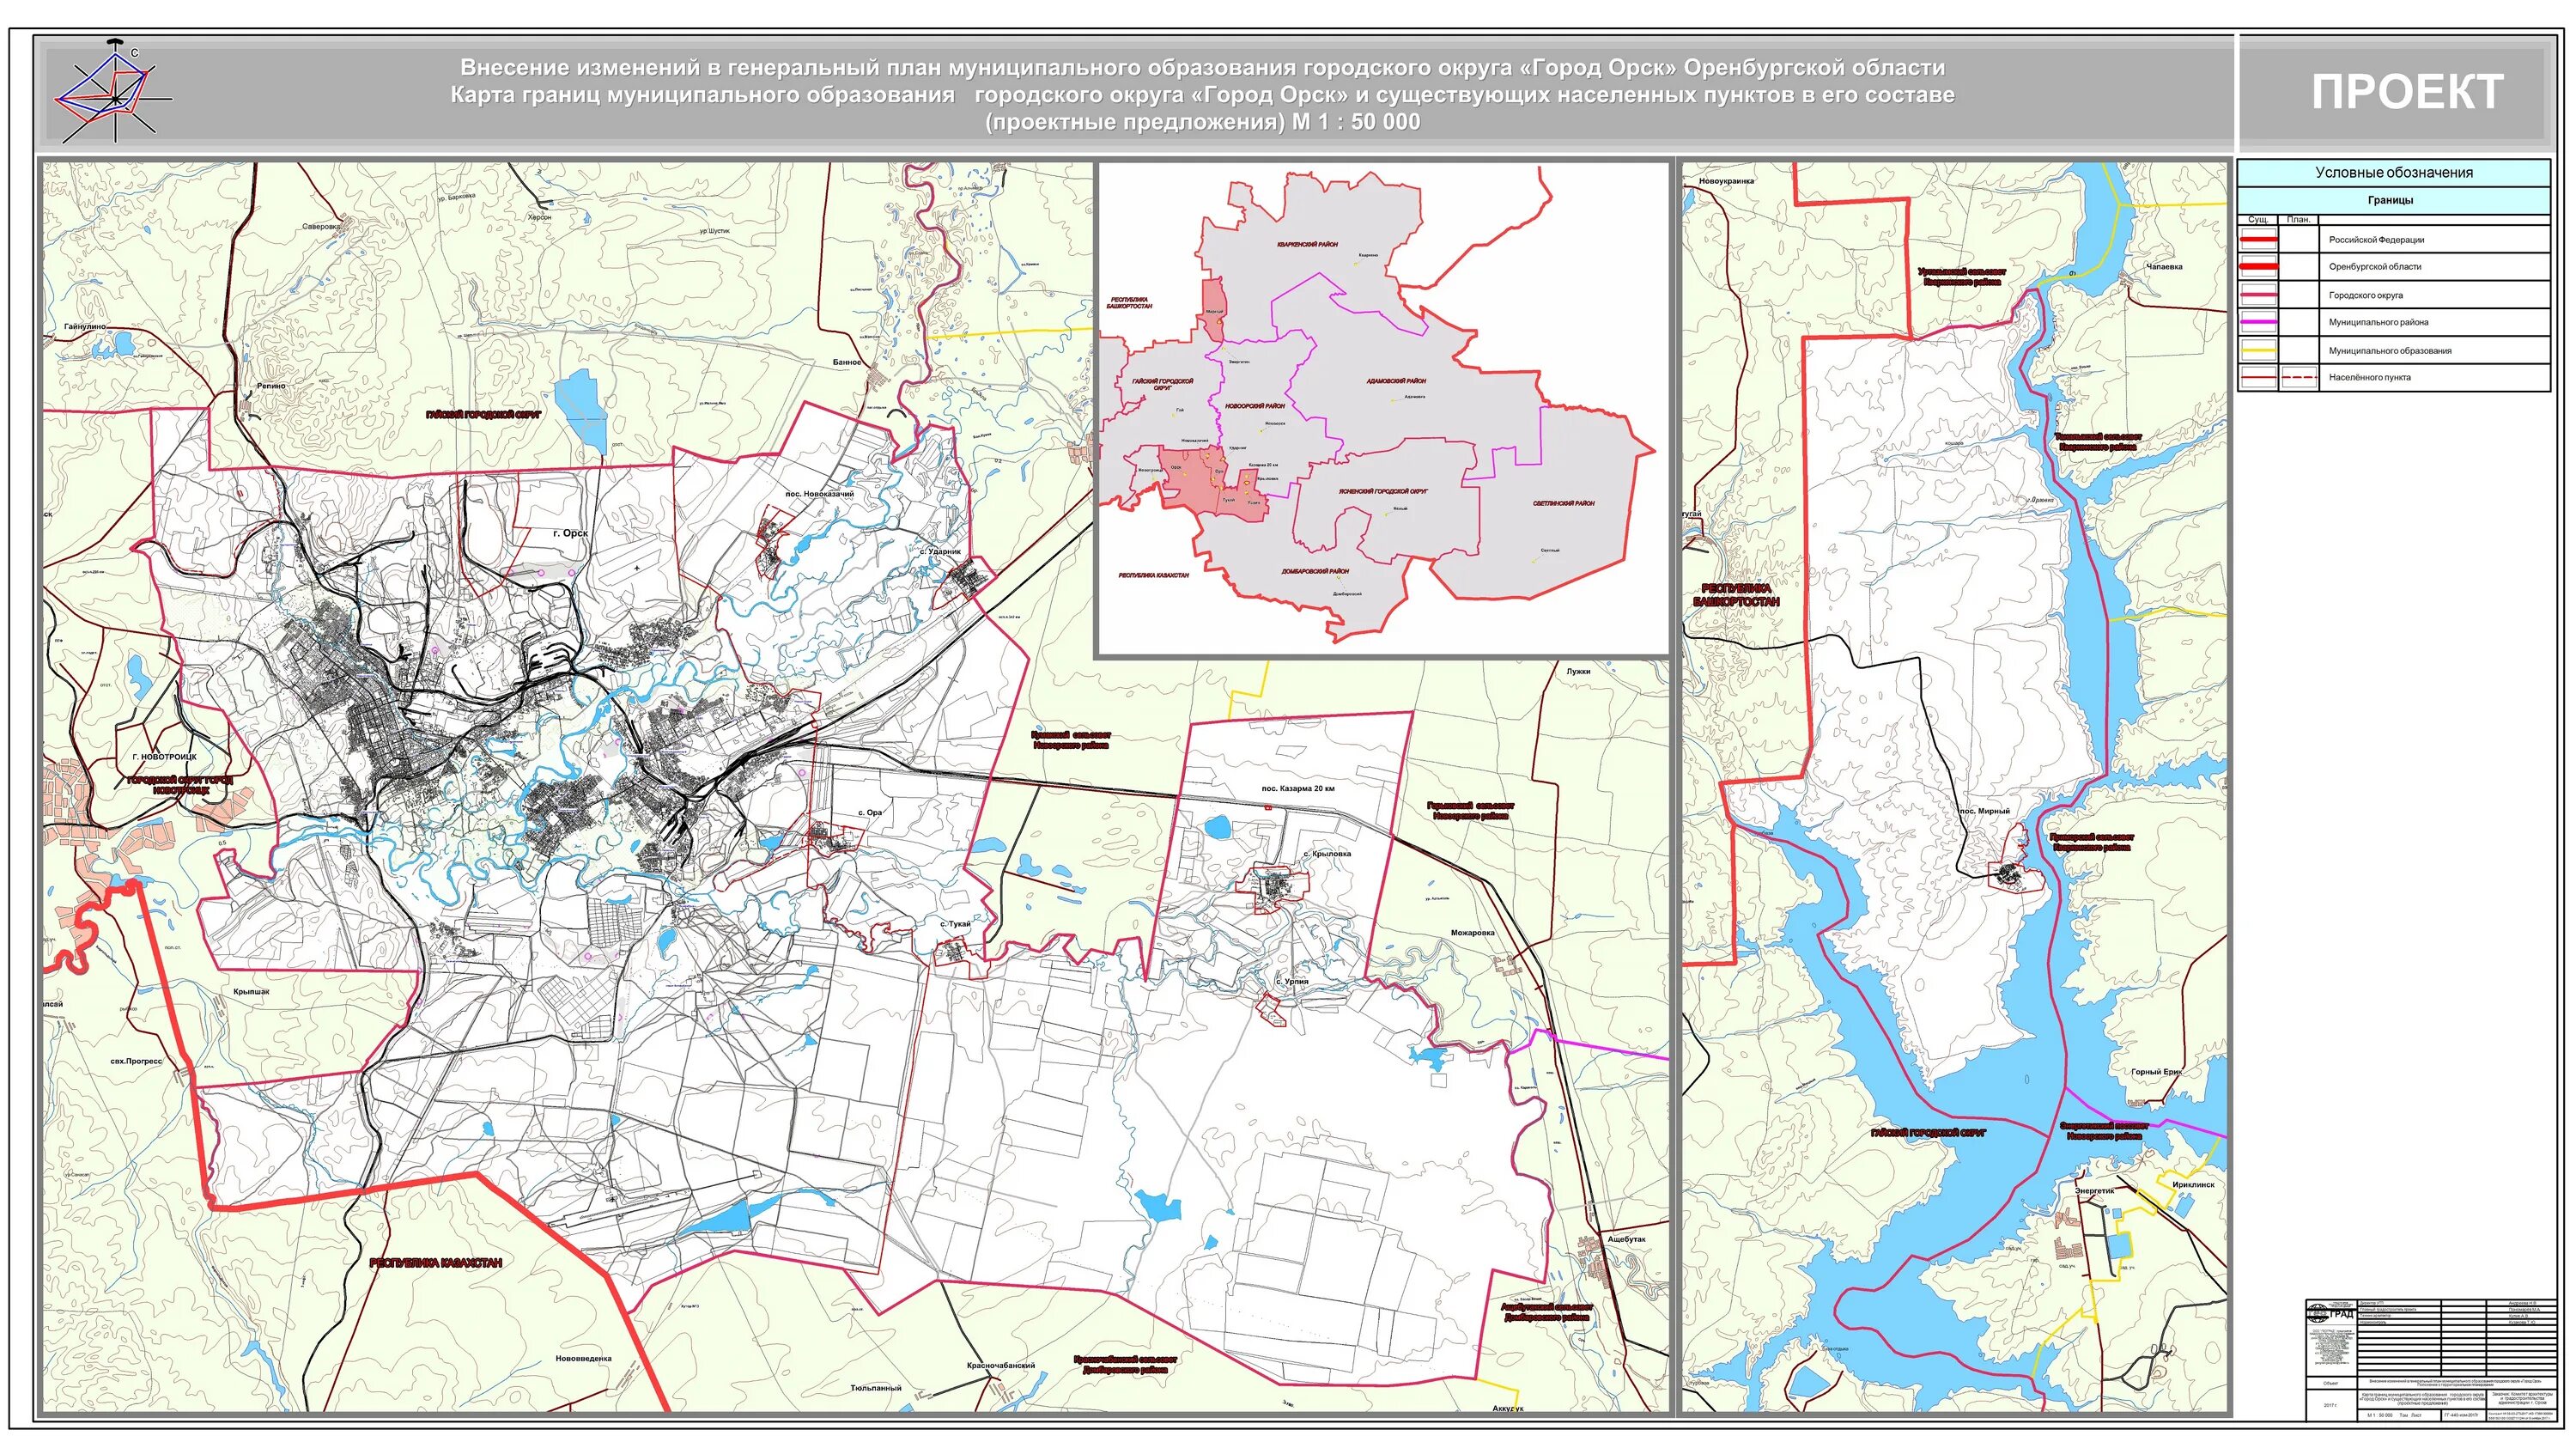Select the Российской Федерации legend label
The width and height of the screenshot is (2576, 1436).
(x=2376, y=240)
